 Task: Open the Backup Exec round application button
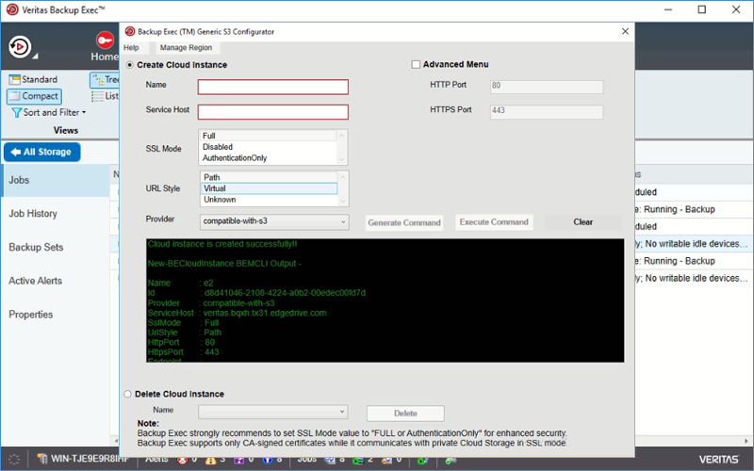pyautogui.click(x=20, y=47)
